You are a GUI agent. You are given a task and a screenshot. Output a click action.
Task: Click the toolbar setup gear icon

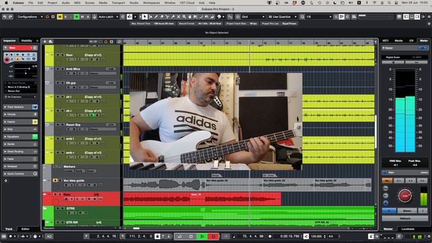(x=429, y=17)
